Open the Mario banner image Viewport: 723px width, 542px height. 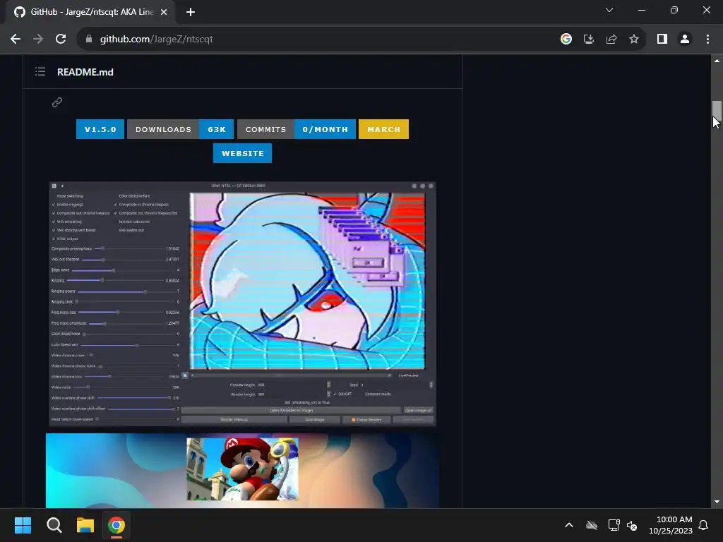click(x=243, y=471)
